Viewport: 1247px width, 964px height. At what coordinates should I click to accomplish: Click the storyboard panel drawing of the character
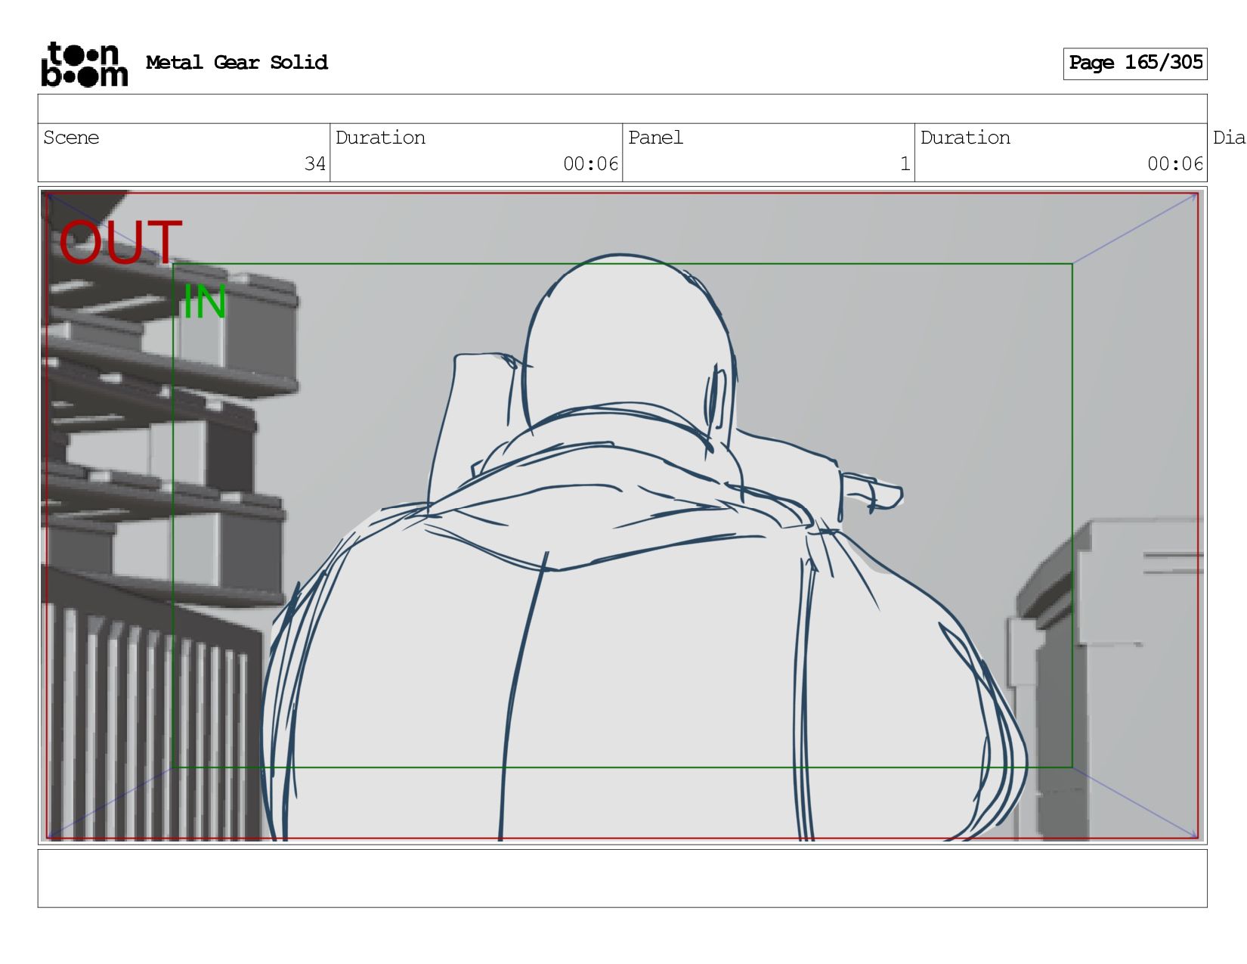pyautogui.click(x=622, y=516)
